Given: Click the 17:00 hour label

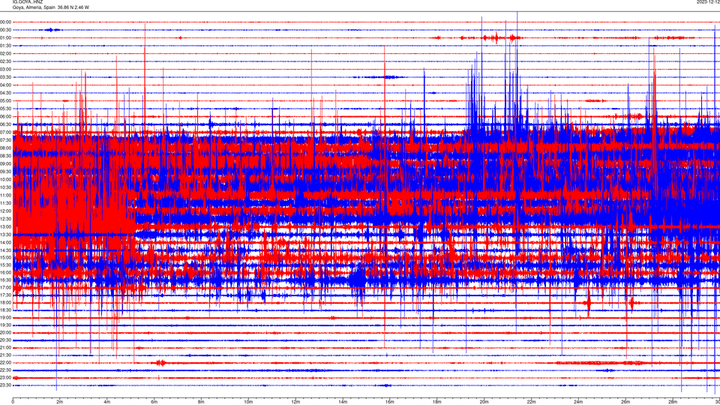Looking at the screenshot, I should coord(5,287).
